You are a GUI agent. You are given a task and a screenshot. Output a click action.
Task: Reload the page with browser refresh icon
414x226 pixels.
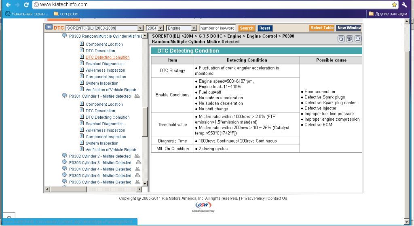(26, 4)
